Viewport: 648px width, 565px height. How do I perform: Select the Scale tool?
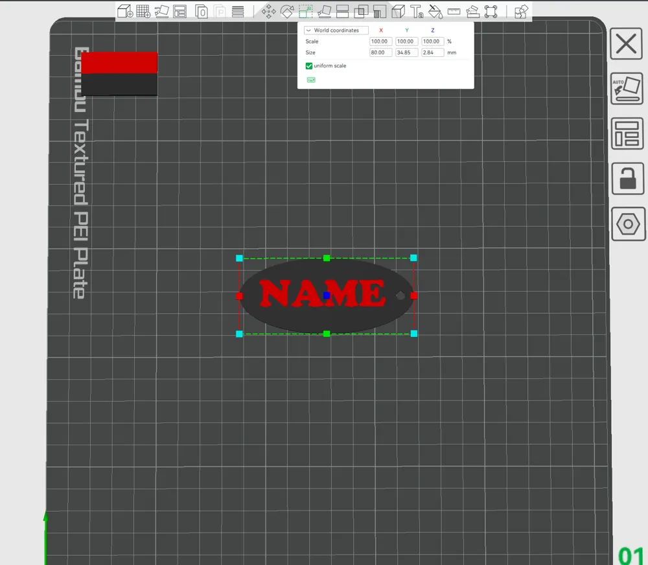[305, 11]
